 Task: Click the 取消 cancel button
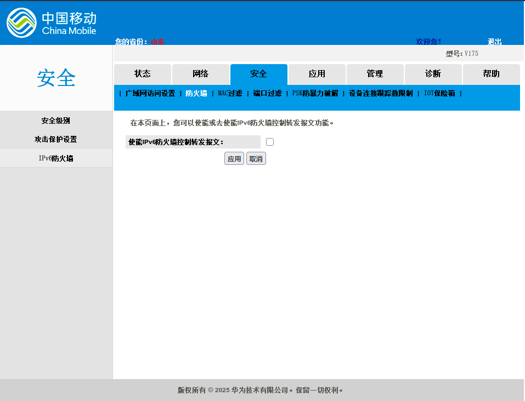point(256,159)
